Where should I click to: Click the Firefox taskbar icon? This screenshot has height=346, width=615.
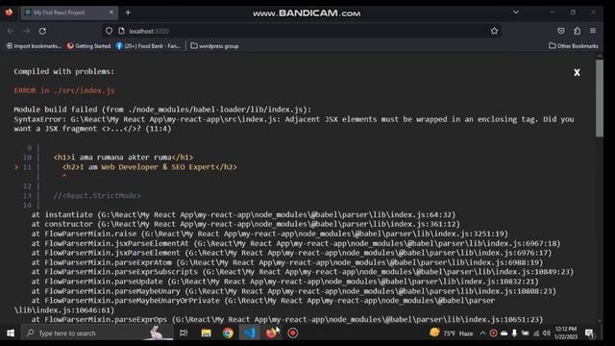coord(271,334)
